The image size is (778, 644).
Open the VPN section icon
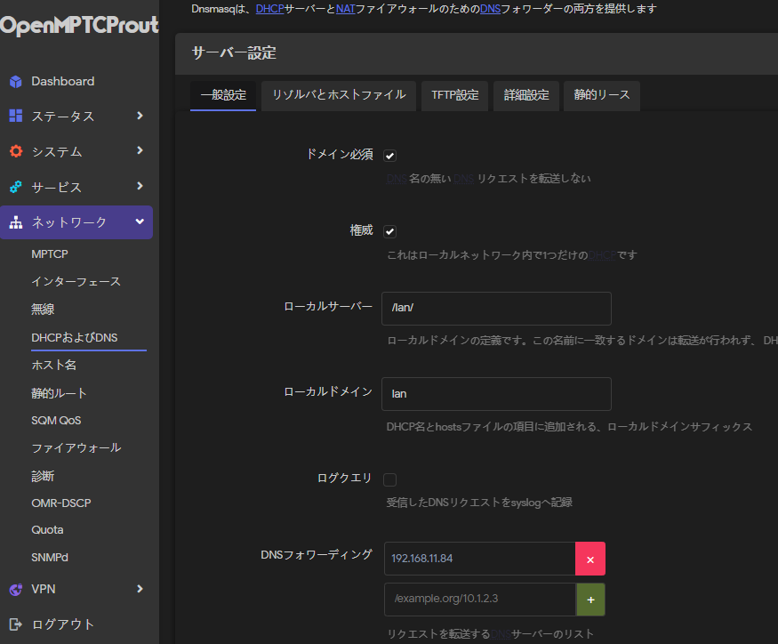click(x=18, y=589)
